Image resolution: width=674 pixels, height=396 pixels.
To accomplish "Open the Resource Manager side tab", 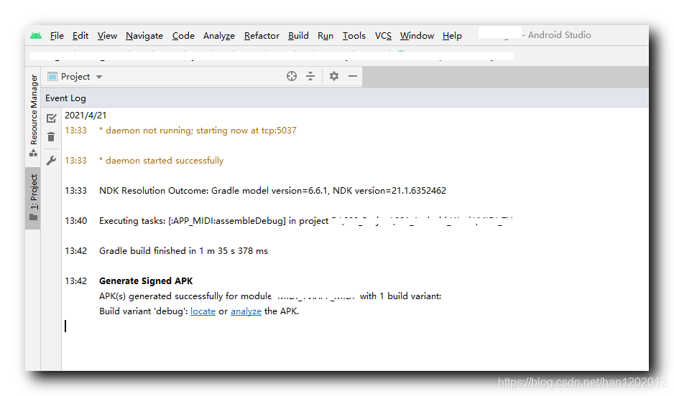I will point(34,115).
